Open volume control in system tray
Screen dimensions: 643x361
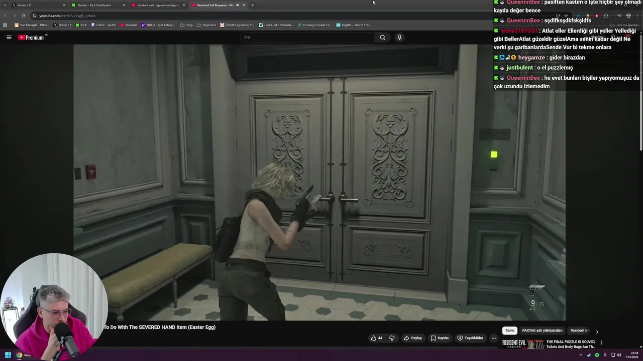pos(620,355)
